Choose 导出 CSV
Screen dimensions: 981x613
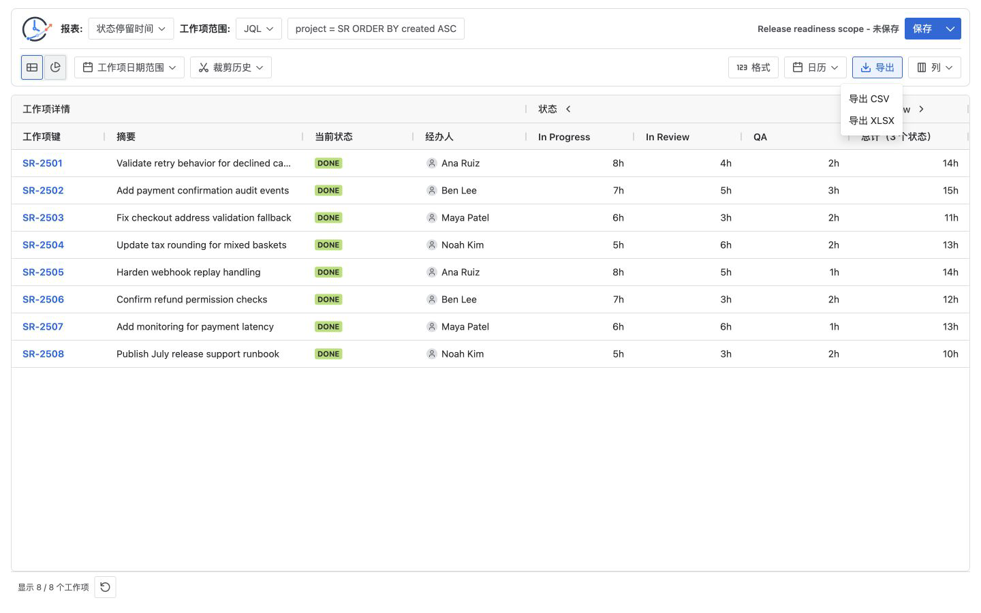tap(871, 99)
